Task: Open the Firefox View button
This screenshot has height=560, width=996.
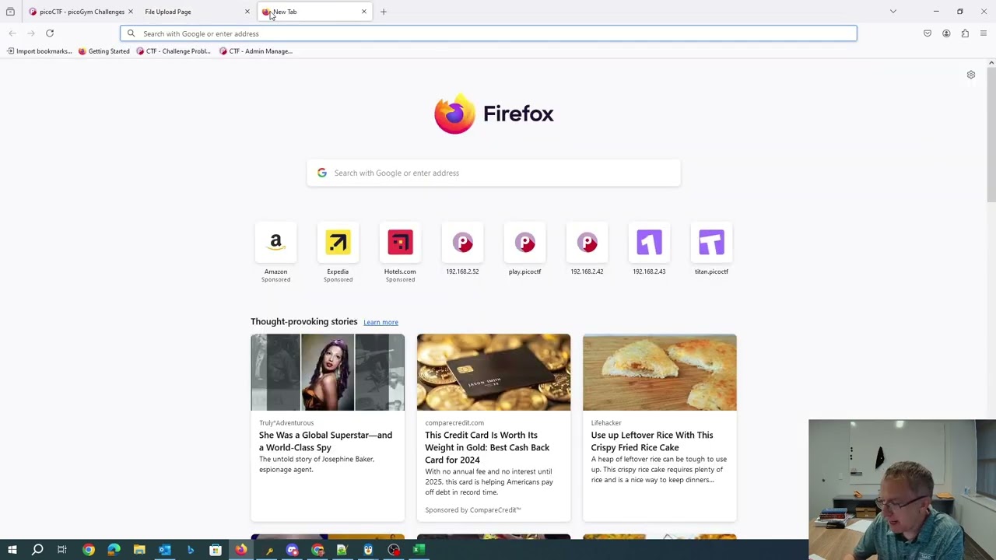Action: click(10, 12)
